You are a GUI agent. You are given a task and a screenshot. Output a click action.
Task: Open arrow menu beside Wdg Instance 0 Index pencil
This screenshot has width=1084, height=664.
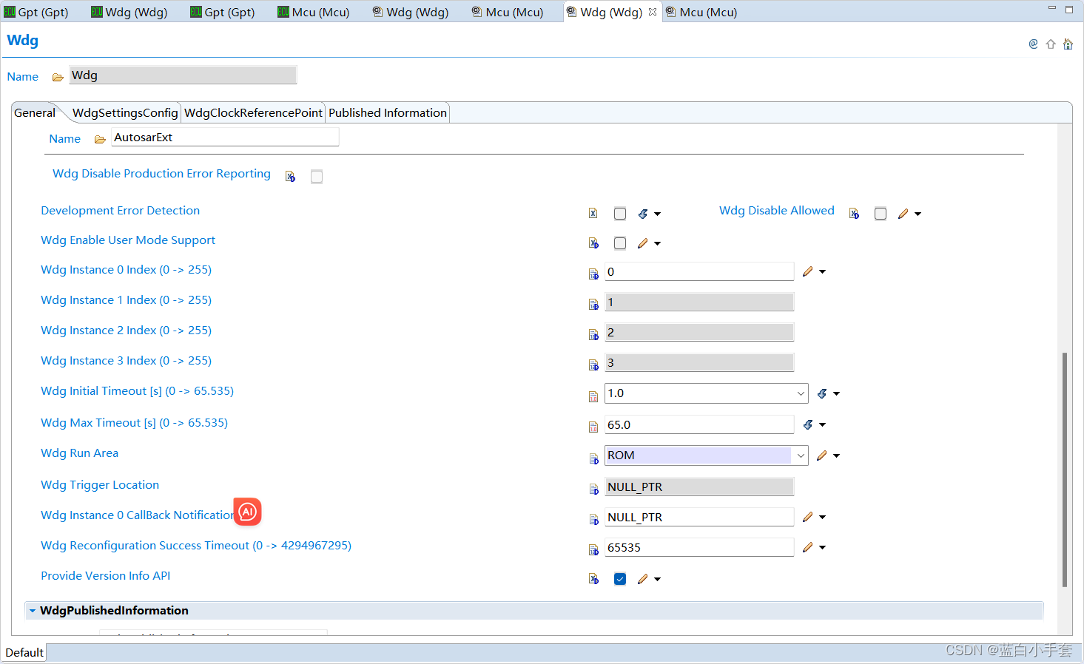click(822, 271)
